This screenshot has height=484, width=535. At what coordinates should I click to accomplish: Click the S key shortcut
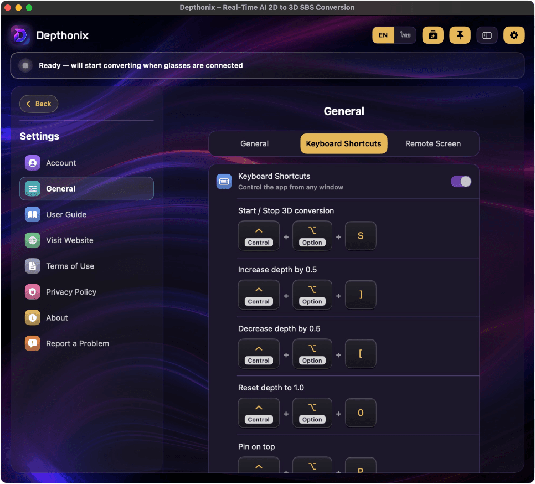[361, 236]
